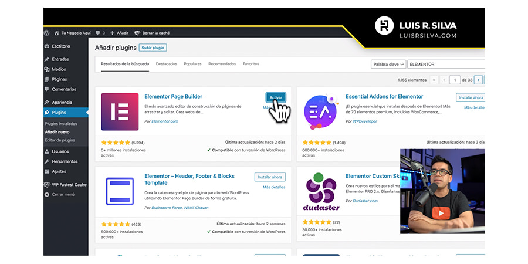Visit the Dudaster.com author link
528x264 pixels.
[x=365, y=201]
